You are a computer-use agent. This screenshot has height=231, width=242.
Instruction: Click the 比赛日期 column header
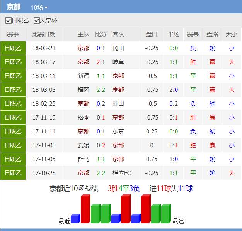pos(44,34)
